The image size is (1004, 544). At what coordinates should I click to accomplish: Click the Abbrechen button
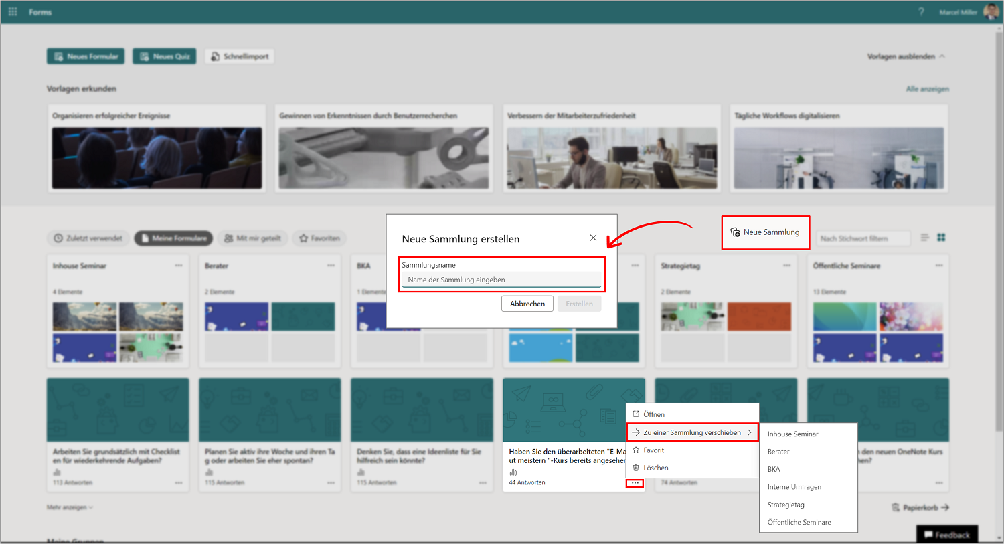click(x=527, y=304)
